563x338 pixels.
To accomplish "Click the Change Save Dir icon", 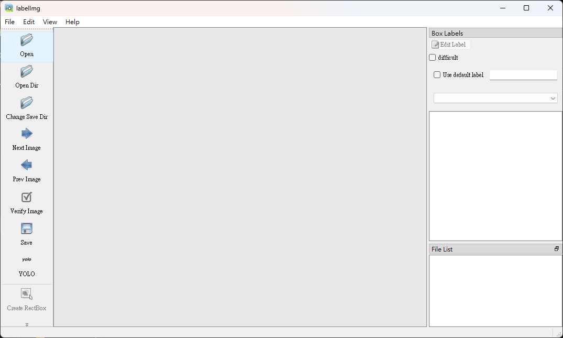I will point(27,103).
